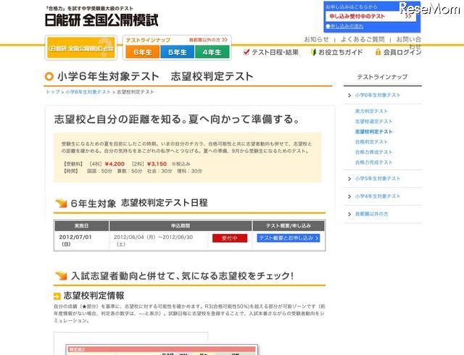Expand 小学5年生対象テスト in sidebar
The image size is (464, 355).
click(x=378, y=179)
